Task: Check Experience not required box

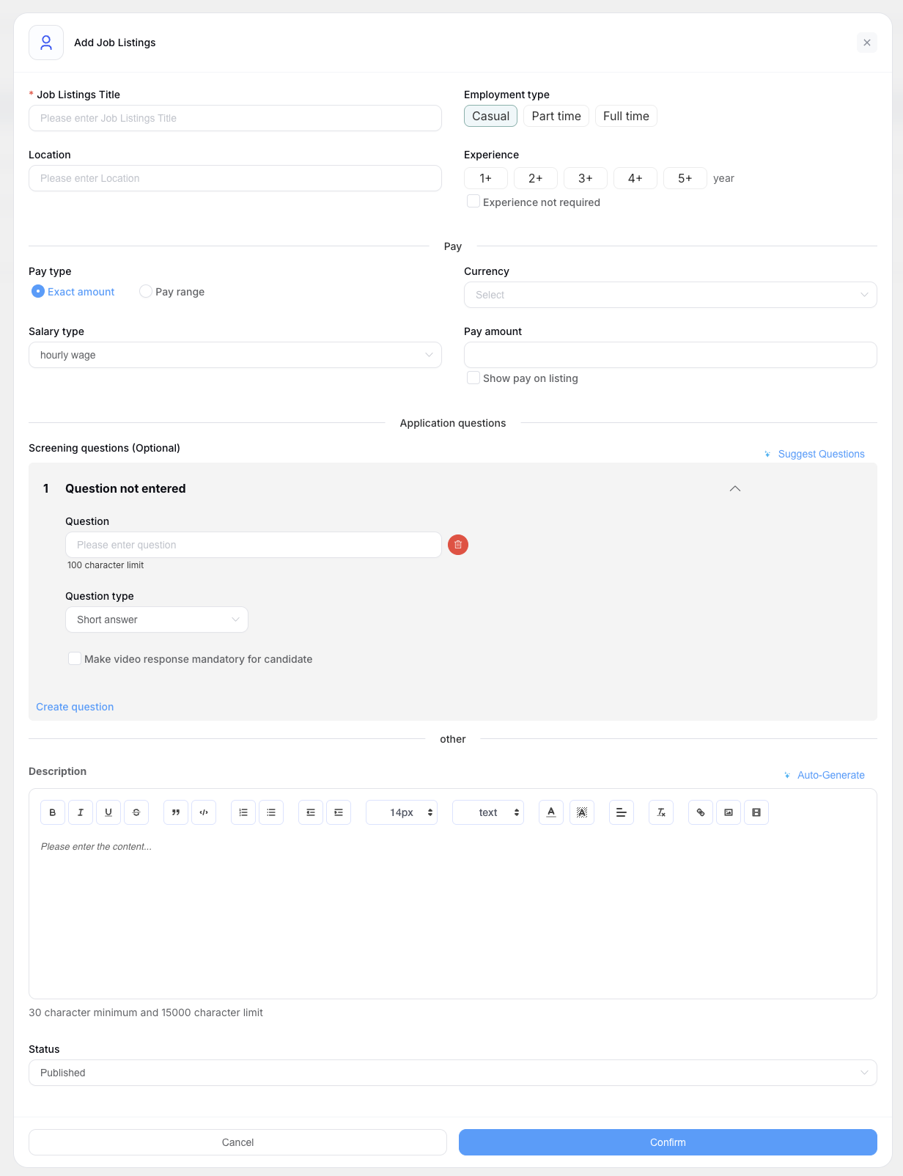Action: [x=473, y=202]
